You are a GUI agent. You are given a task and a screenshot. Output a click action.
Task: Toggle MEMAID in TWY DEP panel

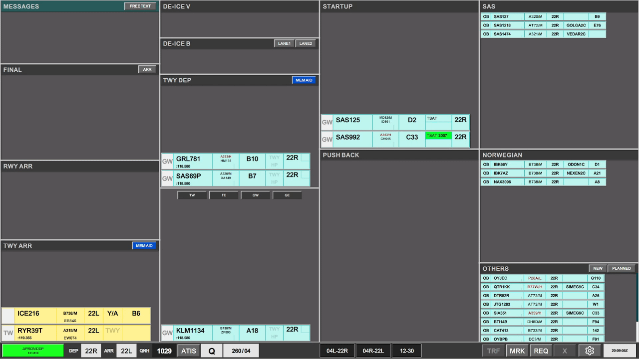(304, 80)
